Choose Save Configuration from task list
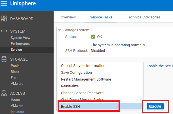 (x=76, y=72)
